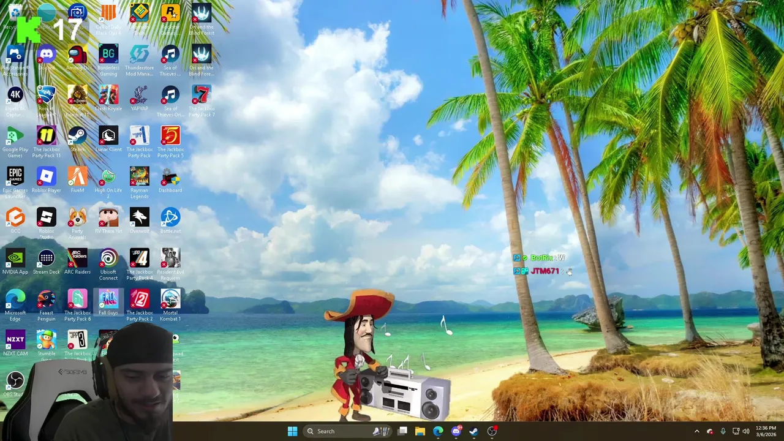784x441 pixels.
Task: Open the 12:36 PM clock and calendar
Action: click(766, 431)
